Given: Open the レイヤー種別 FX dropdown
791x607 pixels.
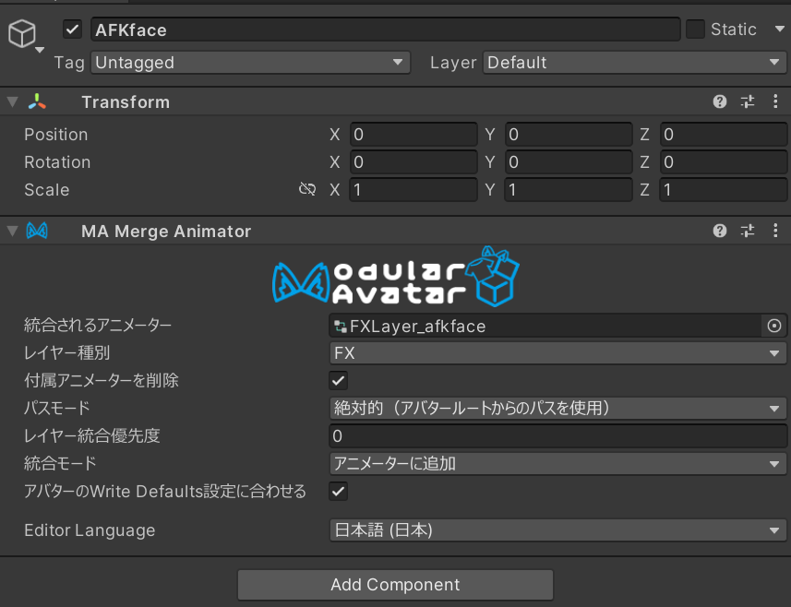Looking at the screenshot, I should point(557,353).
